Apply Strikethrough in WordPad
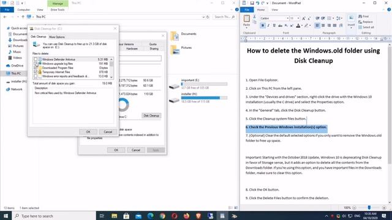 point(281,26)
